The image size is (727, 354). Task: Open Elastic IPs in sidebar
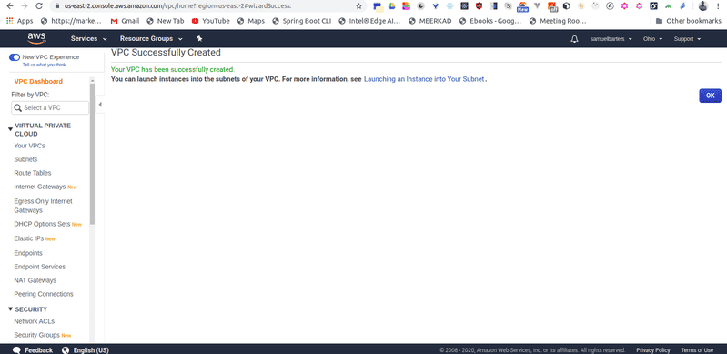(29, 238)
